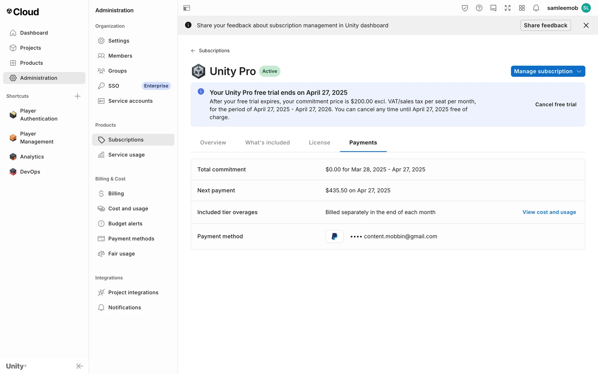Collapse sidebar using bottom arrow icon
The width and height of the screenshot is (598, 374).
pyautogui.click(x=80, y=366)
